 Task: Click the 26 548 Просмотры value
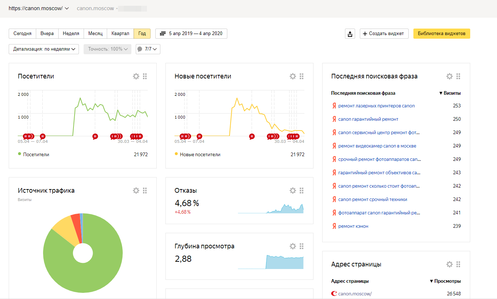pyautogui.click(x=454, y=294)
